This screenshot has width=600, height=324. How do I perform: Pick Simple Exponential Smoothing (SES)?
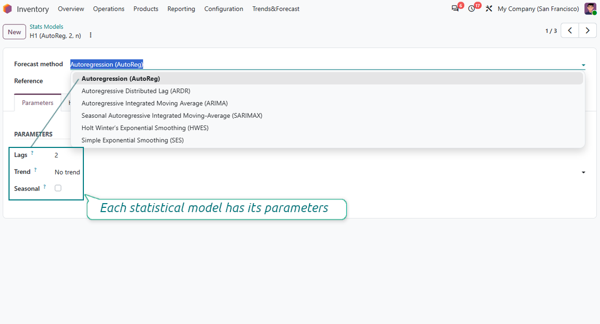(328, 140)
